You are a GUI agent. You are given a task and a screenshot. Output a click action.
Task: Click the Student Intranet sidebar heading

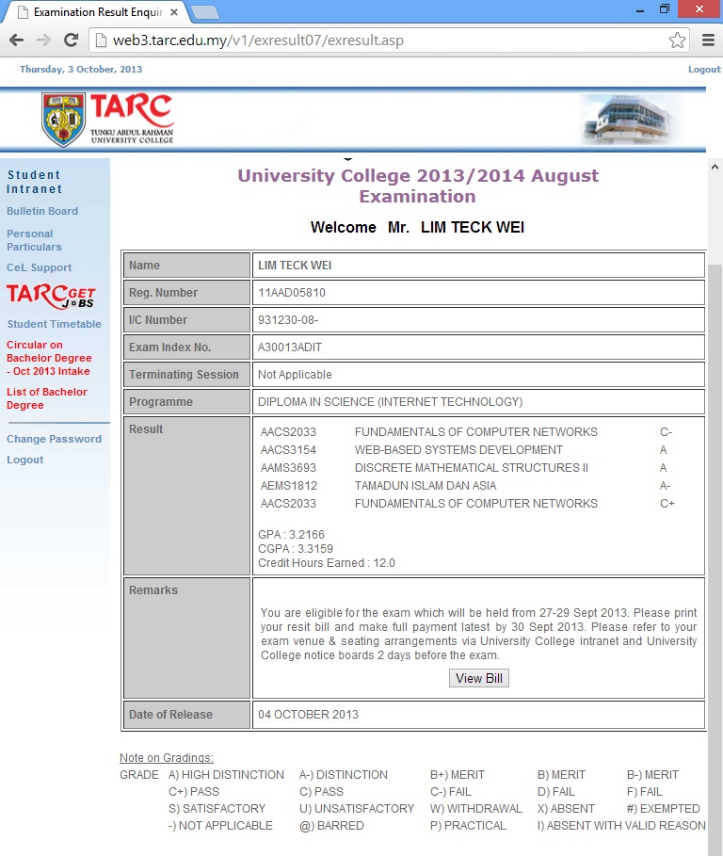[34, 182]
